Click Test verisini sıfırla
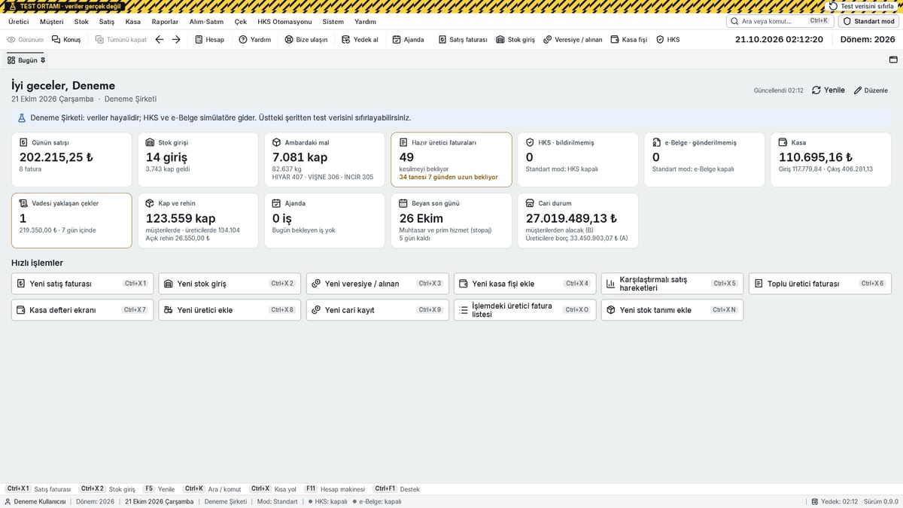 (862, 6)
